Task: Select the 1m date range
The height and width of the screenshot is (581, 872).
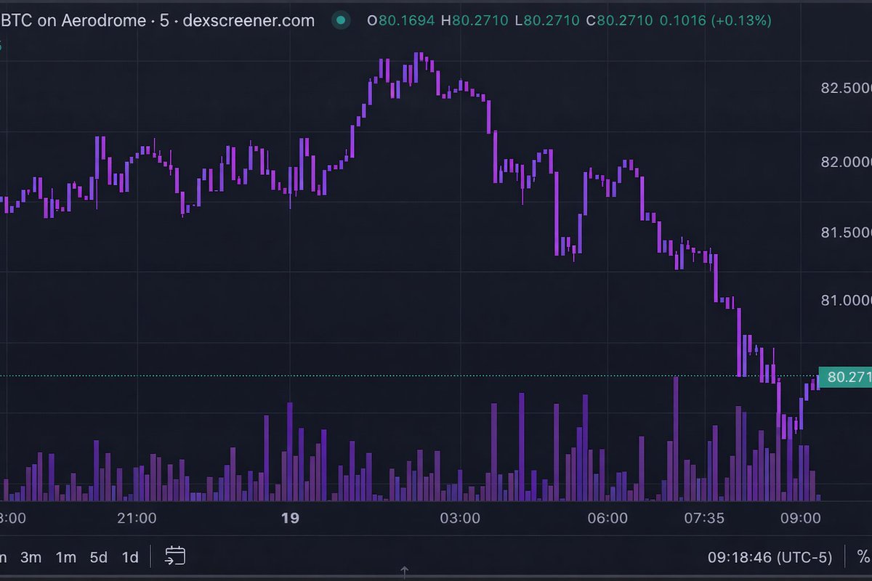Action: coord(65,557)
